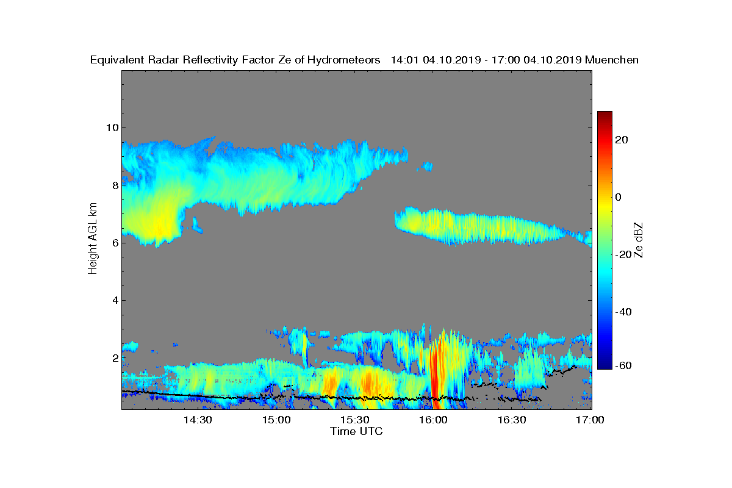Screen dimensions: 732x488
Task: Click the 'Muenchen' station name in the title
Action: click(x=611, y=60)
